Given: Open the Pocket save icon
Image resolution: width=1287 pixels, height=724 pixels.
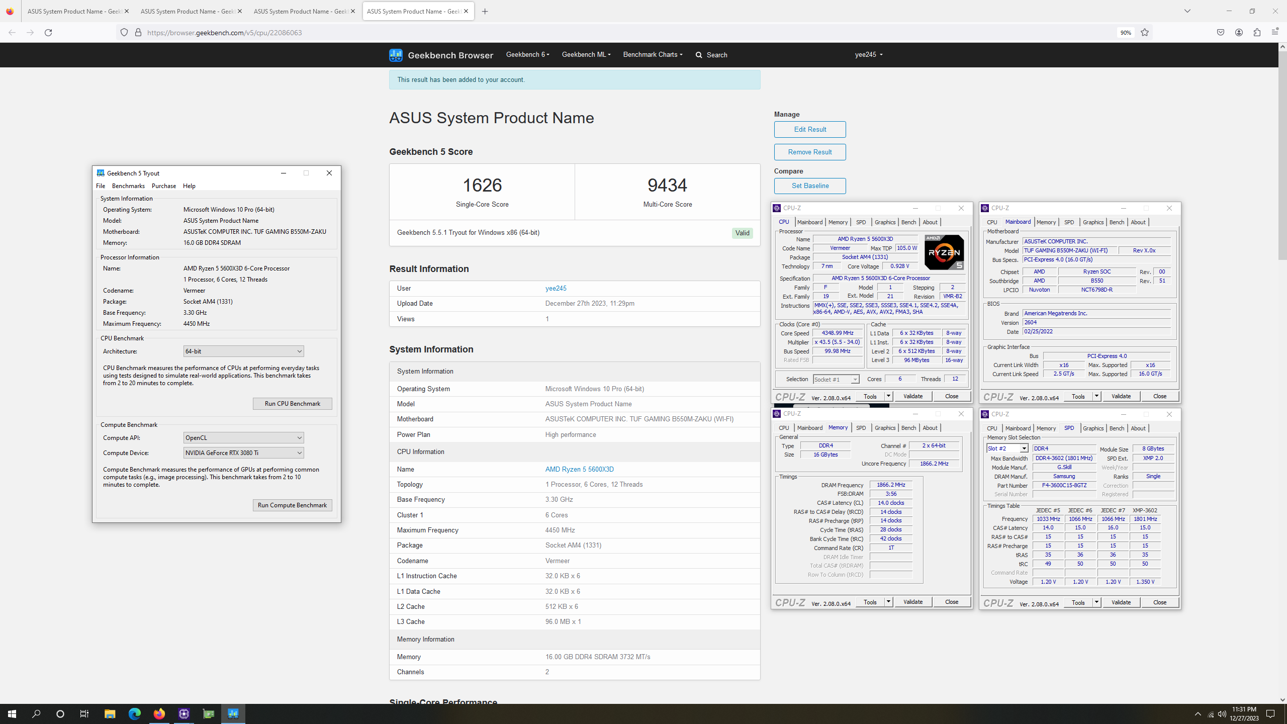Looking at the screenshot, I should 1221,33.
